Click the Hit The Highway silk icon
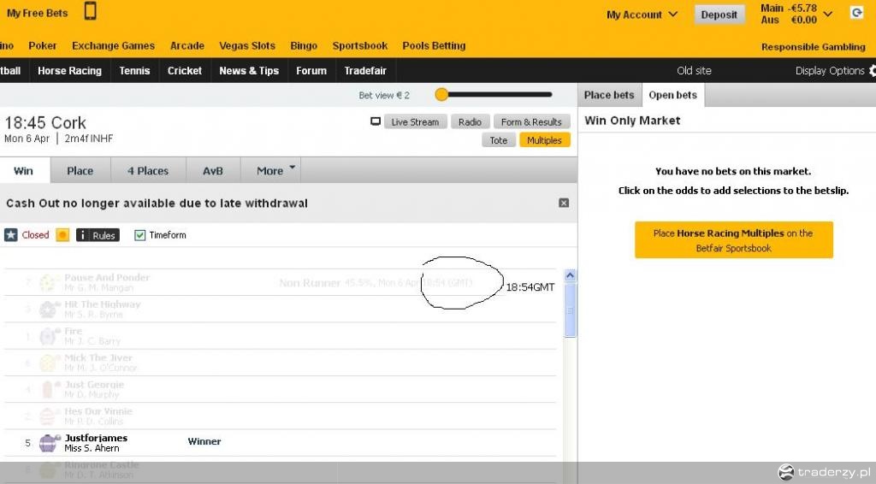876x484 pixels. click(x=49, y=310)
